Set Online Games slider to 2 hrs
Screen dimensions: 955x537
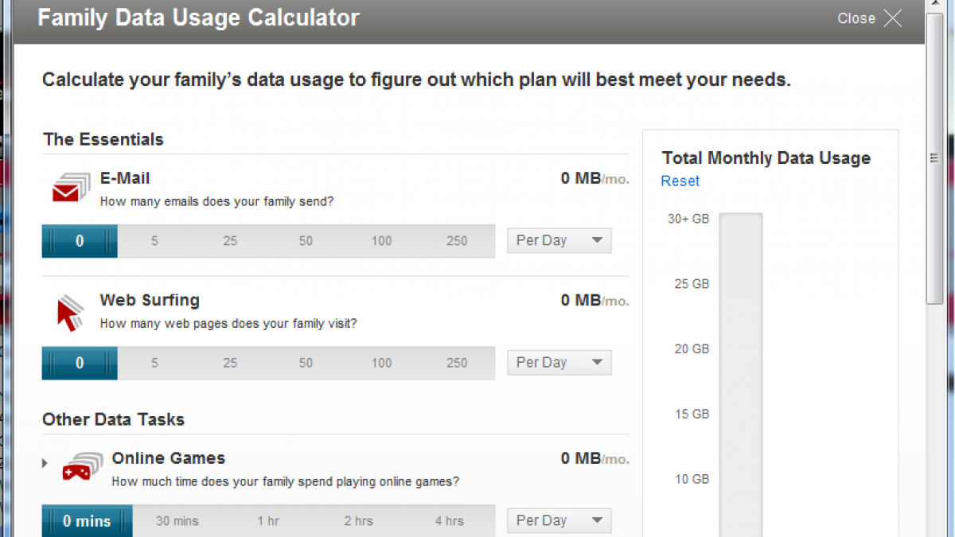(358, 521)
